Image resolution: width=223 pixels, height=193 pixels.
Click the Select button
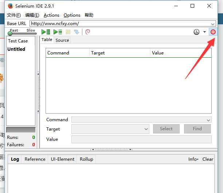coord(166,129)
